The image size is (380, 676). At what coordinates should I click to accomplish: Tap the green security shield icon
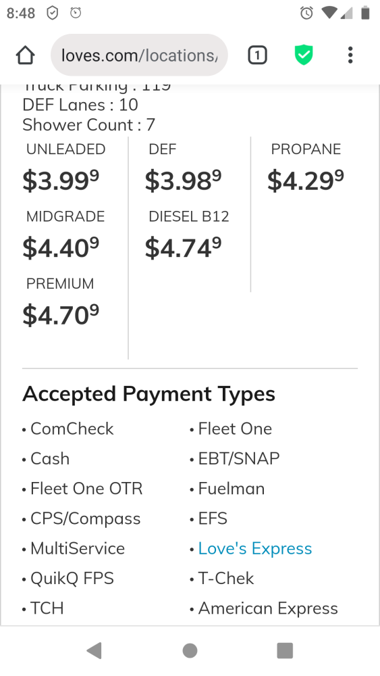coord(304,55)
